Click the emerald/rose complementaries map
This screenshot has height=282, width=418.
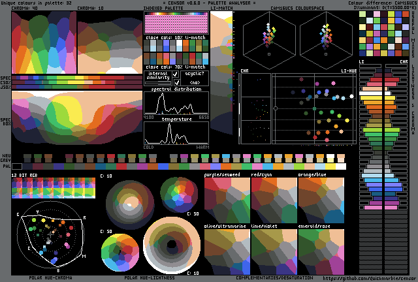click(x=321, y=252)
